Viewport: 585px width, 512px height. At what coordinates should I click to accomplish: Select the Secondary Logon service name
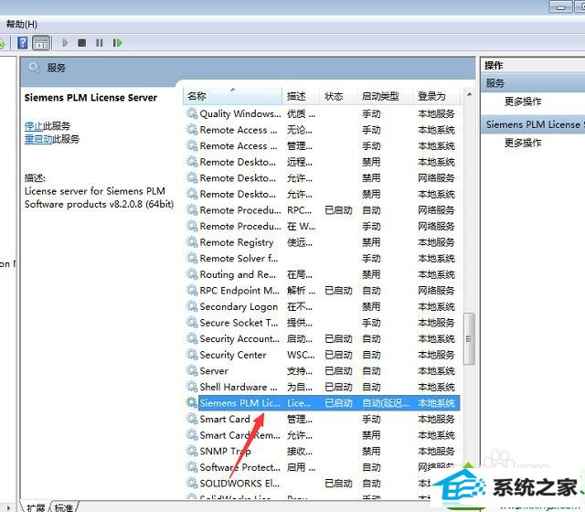tap(239, 307)
